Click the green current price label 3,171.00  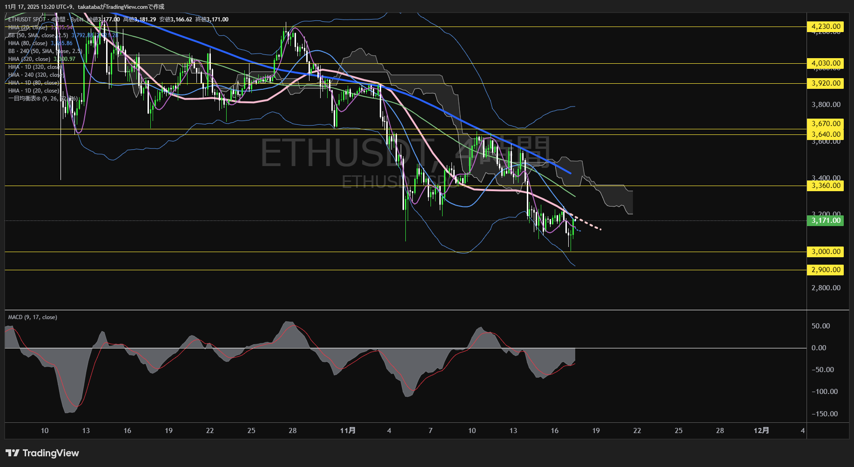point(825,221)
